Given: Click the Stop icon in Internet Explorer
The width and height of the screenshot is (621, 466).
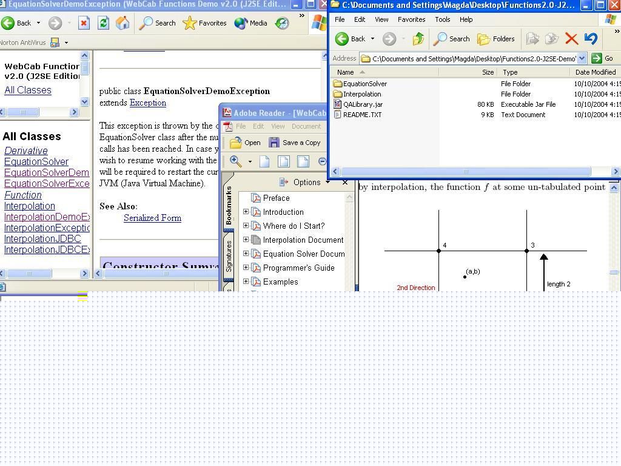Looking at the screenshot, I should [84, 23].
